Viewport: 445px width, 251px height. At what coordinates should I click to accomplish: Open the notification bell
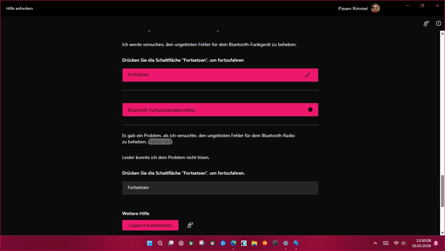tap(436, 243)
